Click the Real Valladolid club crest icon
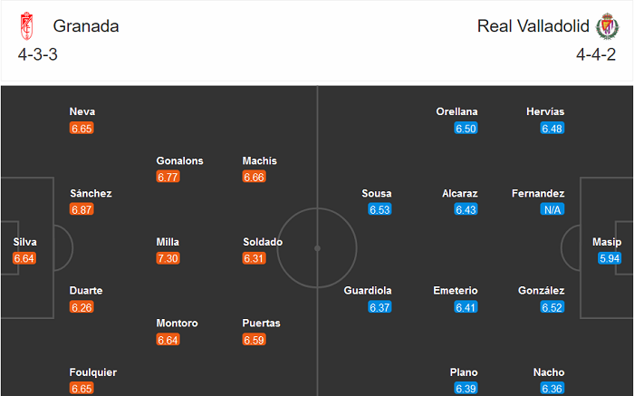 (x=608, y=27)
